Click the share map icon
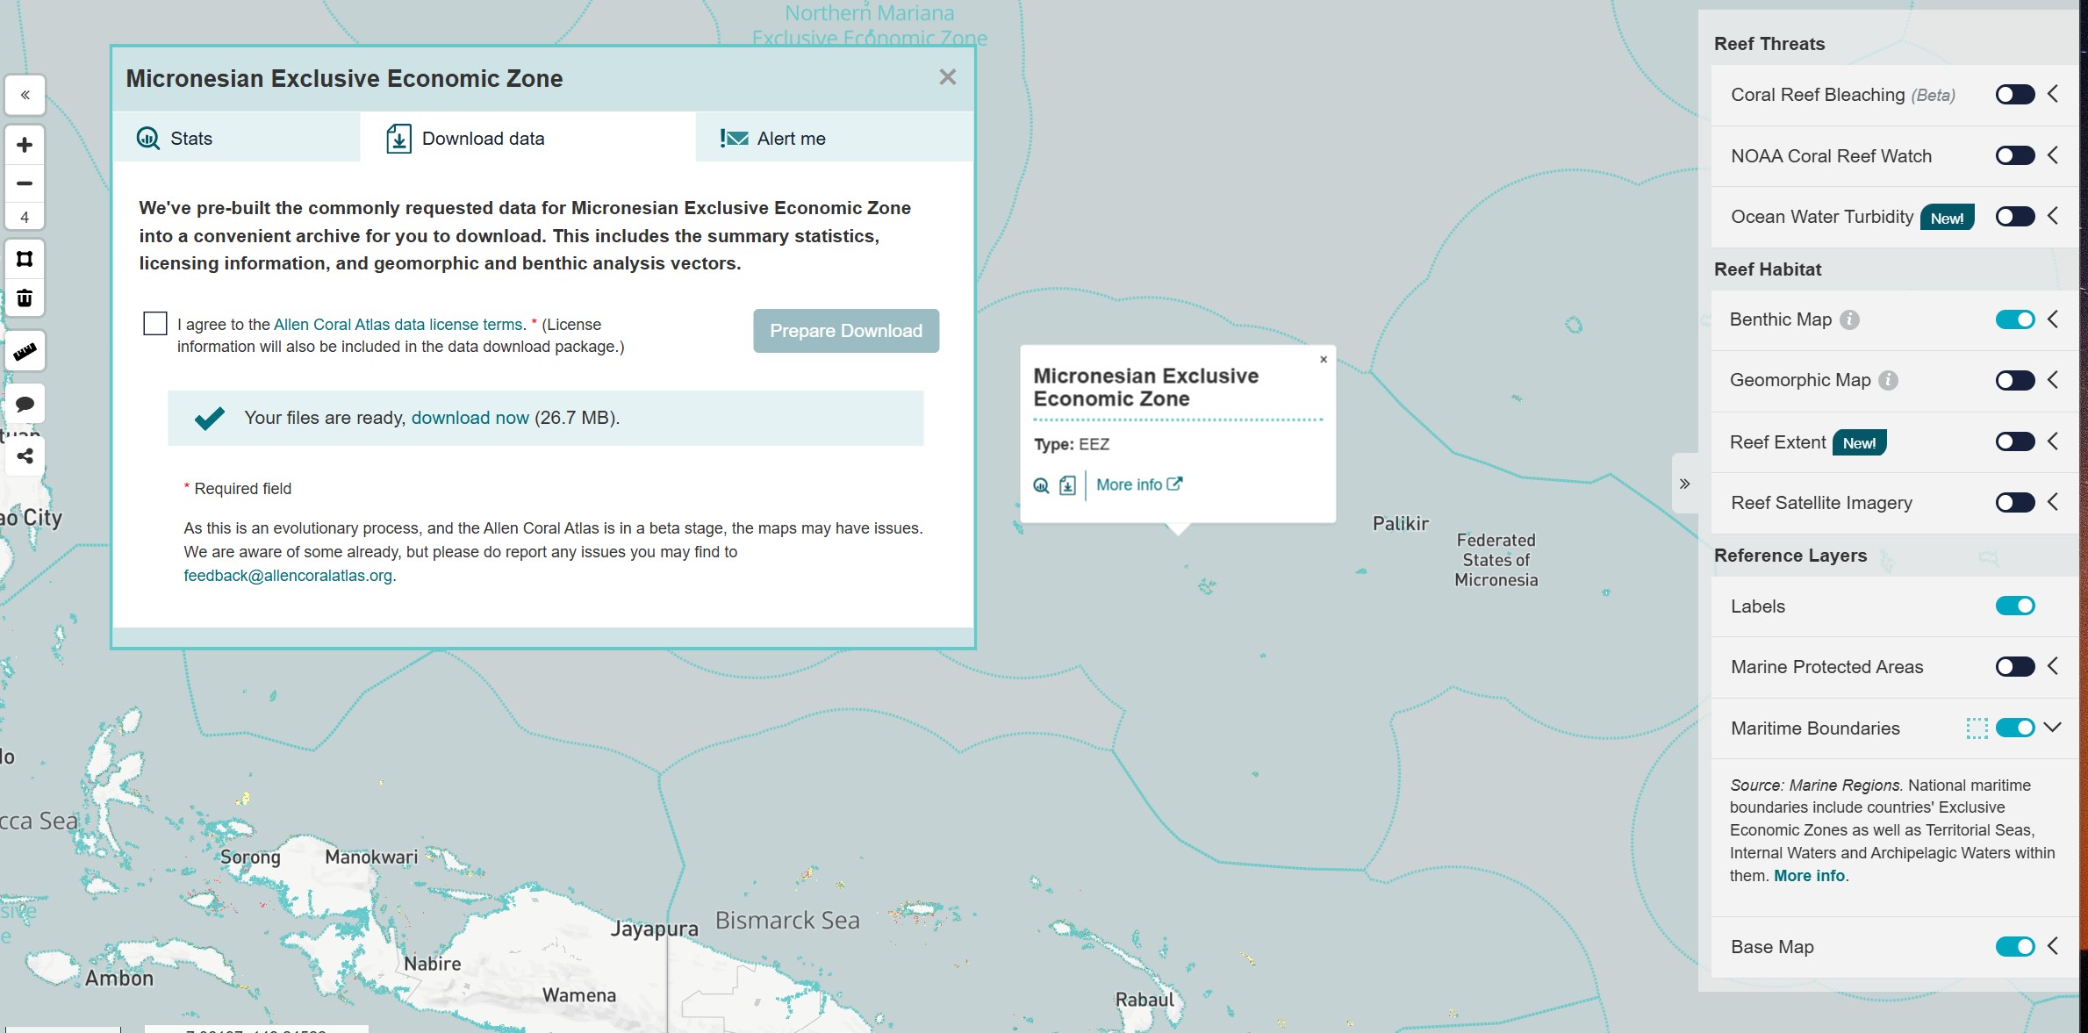This screenshot has height=1033, width=2088. click(25, 456)
